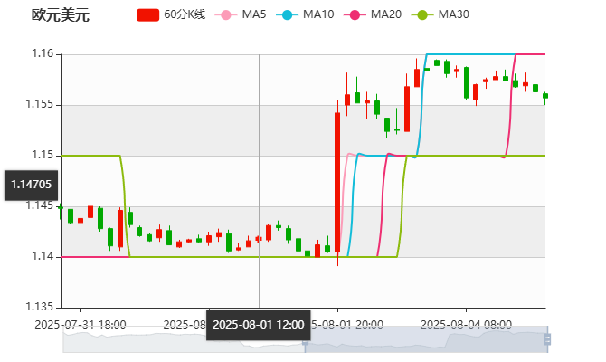Click the left handle of the zoom slider
Viewport: 606px width, 362px height.
coord(305,339)
